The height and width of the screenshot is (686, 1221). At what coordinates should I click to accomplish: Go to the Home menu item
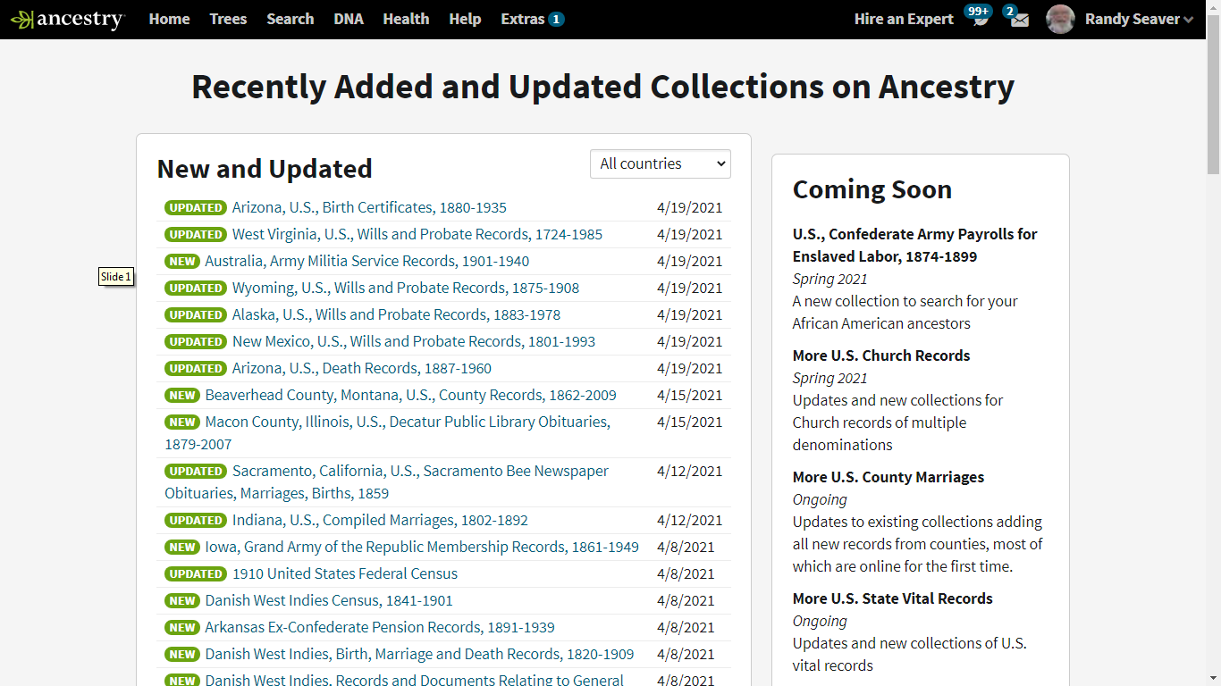[169, 18]
